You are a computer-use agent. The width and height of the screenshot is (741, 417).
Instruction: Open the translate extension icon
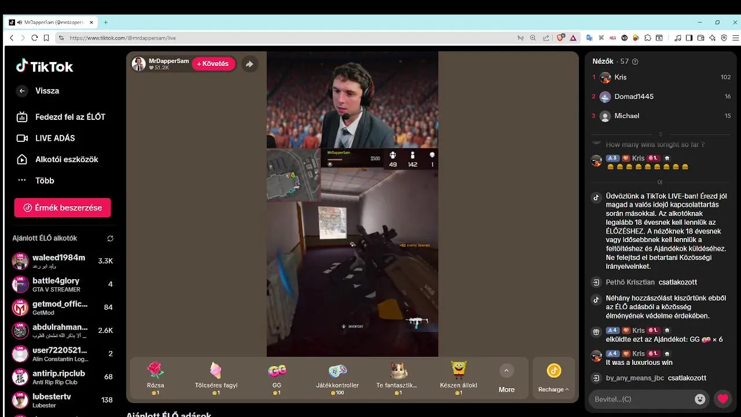589,38
